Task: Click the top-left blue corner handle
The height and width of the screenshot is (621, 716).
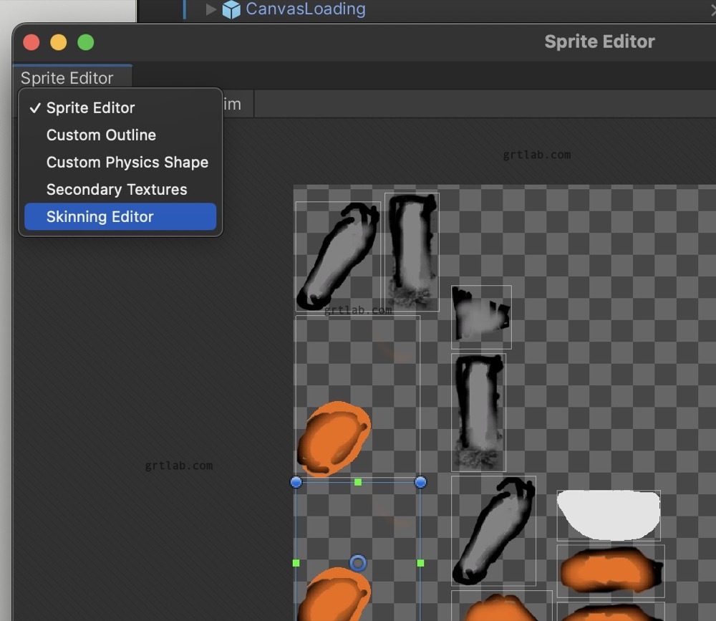Action: point(296,482)
